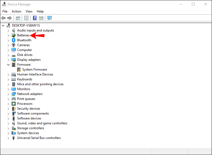The width and height of the screenshot is (212, 155).
Task: Select the DESKTOP-V56MV1S computer name
Action: [26, 26]
